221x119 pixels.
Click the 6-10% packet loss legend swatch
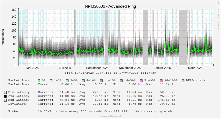click(x=83, y=81)
